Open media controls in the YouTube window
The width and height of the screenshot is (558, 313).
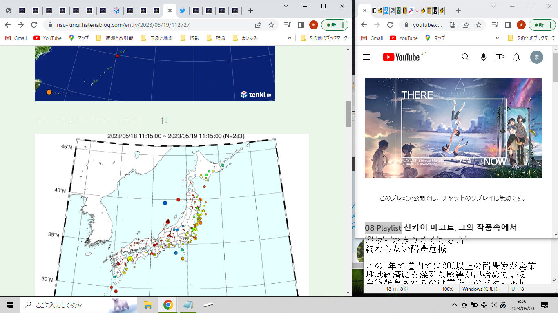coord(495,25)
